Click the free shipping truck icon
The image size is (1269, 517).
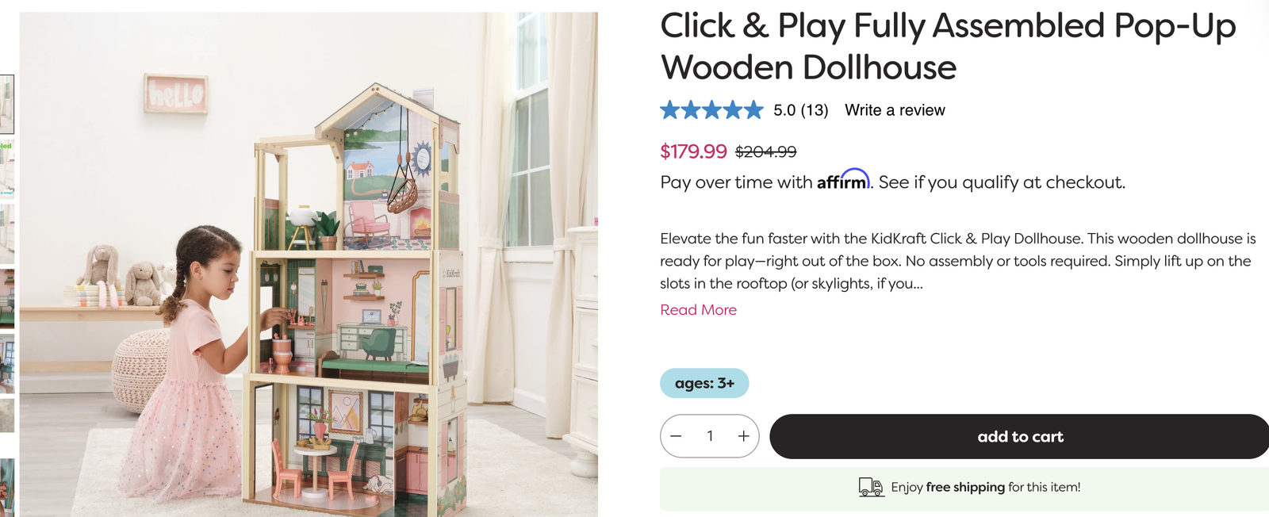tap(871, 487)
